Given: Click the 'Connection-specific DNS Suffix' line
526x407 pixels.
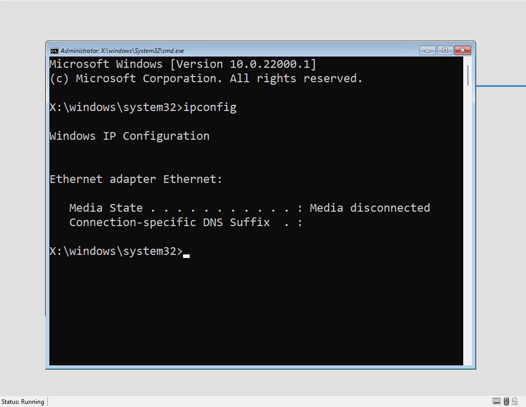Looking at the screenshot, I should [186, 223].
